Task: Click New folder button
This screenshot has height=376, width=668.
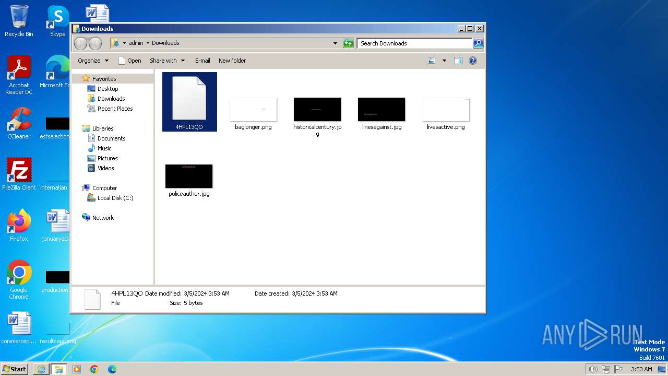Action: [232, 61]
